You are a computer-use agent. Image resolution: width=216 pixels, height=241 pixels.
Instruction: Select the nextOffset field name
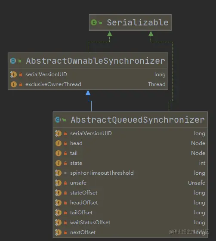point(83,232)
